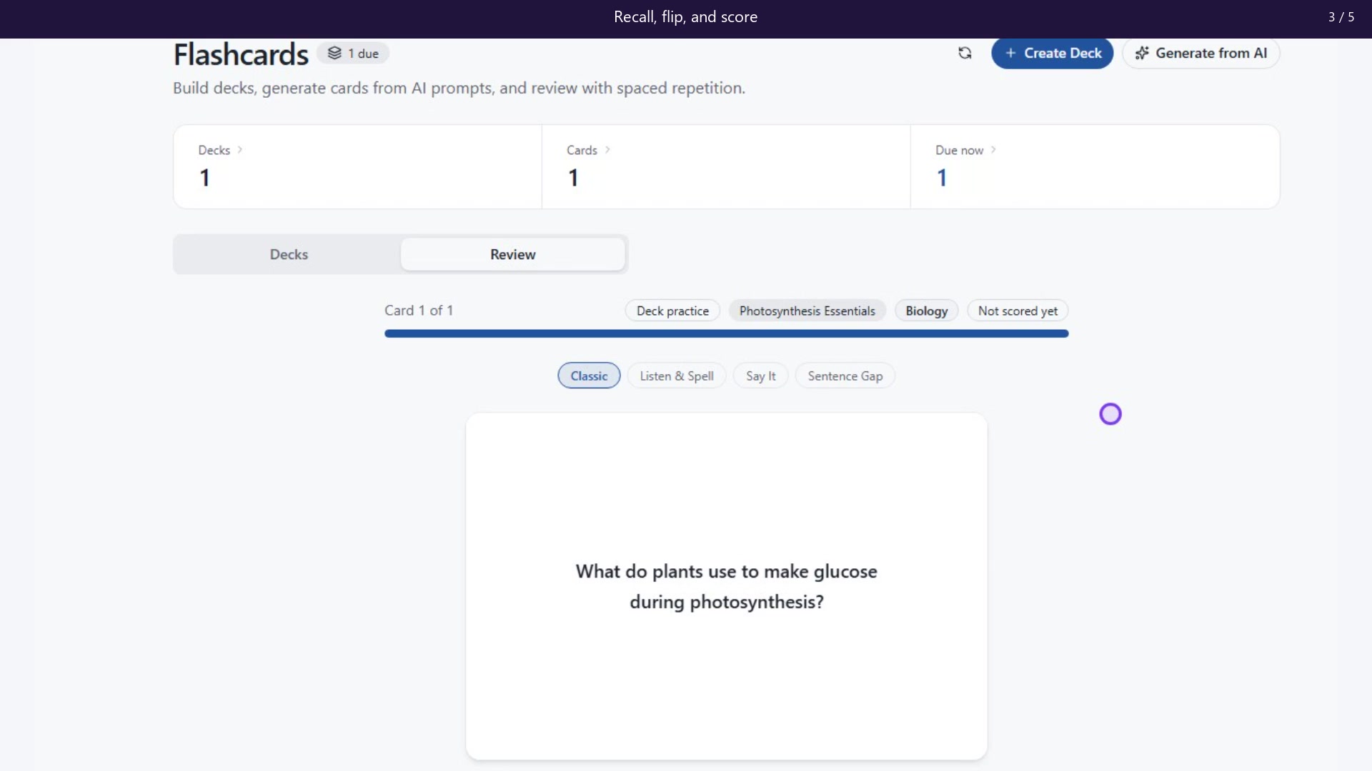
Task: Click the refresh icon near Create Deck
Action: pyautogui.click(x=965, y=53)
